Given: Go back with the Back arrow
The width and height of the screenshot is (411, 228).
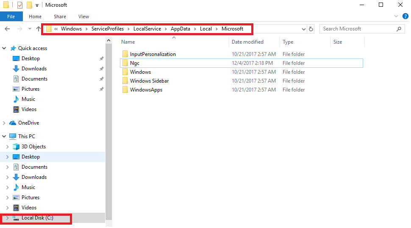Looking at the screenshot, I should pyautogui.click(x=7, y=29).
